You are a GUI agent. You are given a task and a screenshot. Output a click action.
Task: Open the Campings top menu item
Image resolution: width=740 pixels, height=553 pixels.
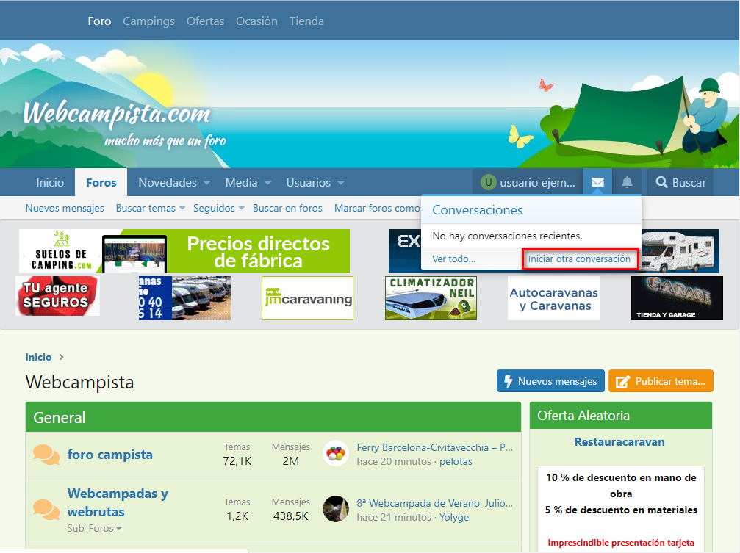148,21
